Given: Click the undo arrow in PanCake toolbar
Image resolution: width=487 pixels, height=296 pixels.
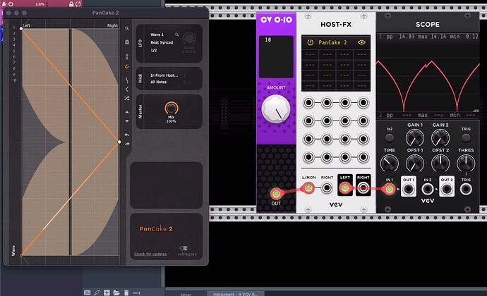Looking at the screenshot, I should (127, 134).
